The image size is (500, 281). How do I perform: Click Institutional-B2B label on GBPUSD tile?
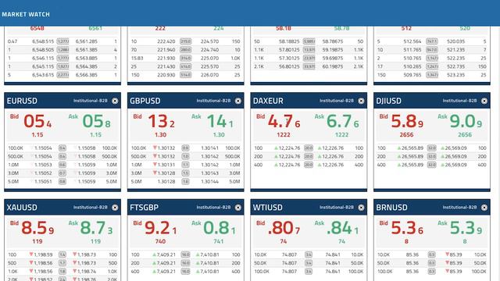click(213, 101)
